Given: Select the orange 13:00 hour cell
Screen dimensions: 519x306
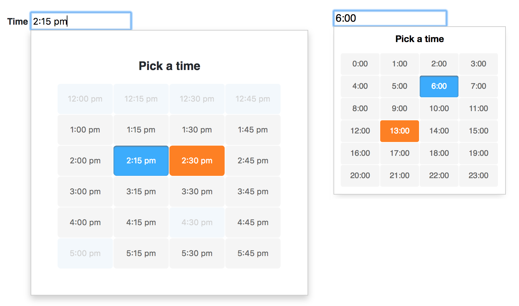Looking at the screenshot, I should (400, 131).
